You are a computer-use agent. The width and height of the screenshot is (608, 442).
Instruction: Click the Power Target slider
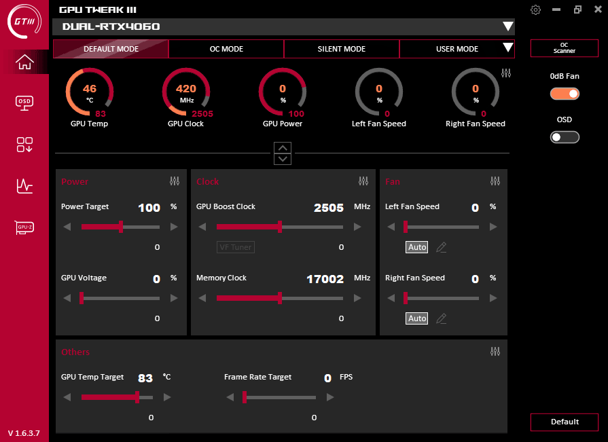pyautogui.click(x=121, y=227)
